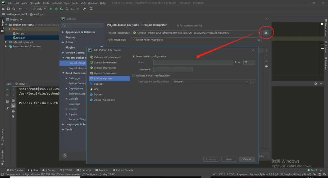
Task: Click the add package plus icon
Action: pyautogui.click(x=266, y=50)
